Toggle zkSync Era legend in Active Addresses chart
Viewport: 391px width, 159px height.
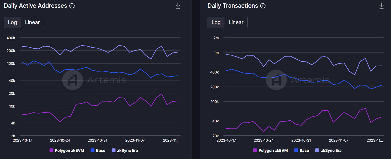(125, 151)
